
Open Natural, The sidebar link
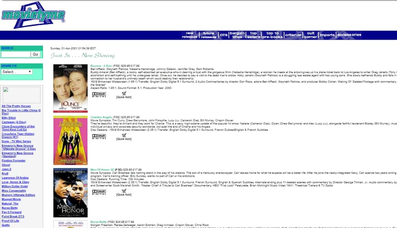click(10, 204)
